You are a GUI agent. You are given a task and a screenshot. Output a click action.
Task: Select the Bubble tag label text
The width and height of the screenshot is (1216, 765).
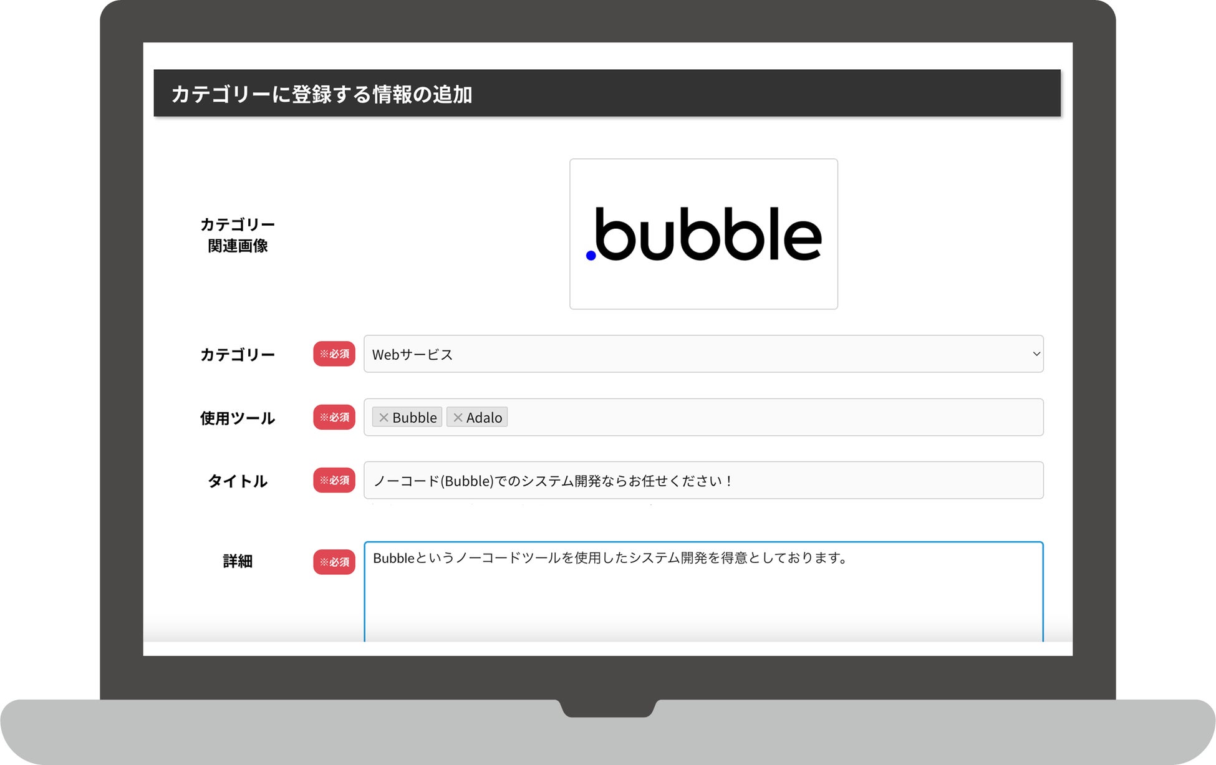[414, 418]
